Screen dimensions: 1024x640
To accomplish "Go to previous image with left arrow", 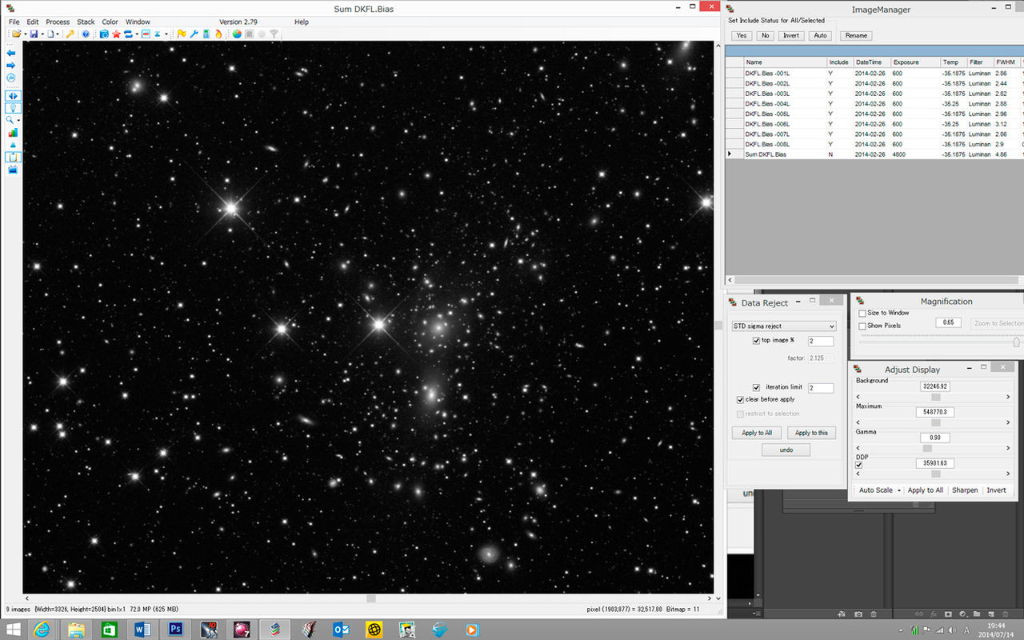I will [x=11, y=52].
